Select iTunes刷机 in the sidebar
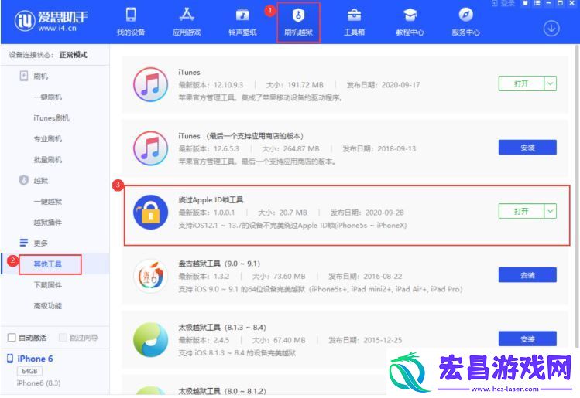 pyautogui.click(x=51, y=117)
